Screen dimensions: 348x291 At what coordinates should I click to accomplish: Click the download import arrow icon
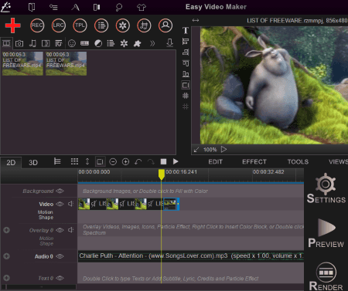click(169, 42)
